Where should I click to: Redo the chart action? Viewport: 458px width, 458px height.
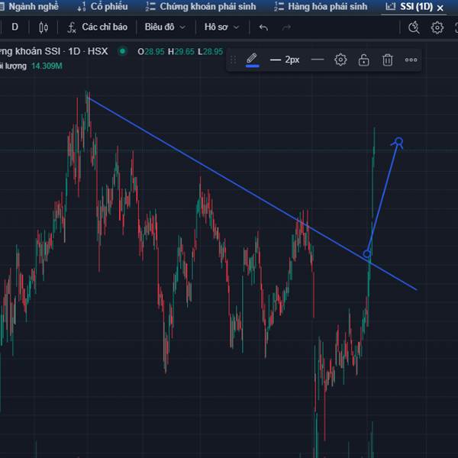286,27
